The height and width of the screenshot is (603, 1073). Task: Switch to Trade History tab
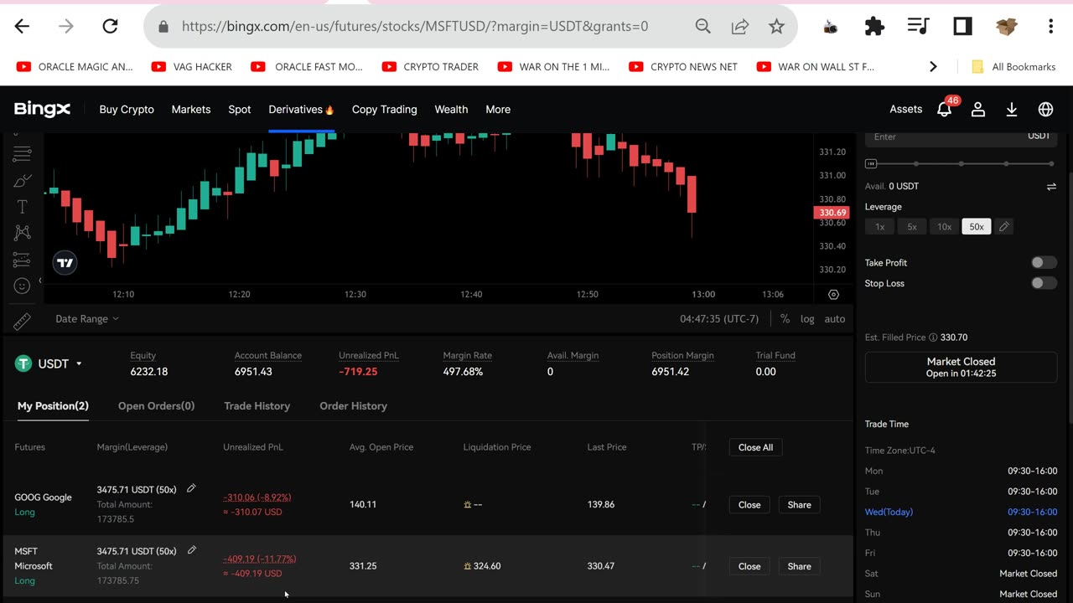(x=257, y=406)
